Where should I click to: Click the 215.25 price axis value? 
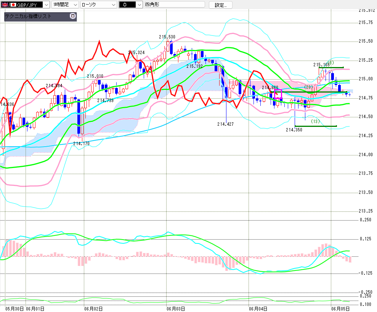tap(366, 60)
